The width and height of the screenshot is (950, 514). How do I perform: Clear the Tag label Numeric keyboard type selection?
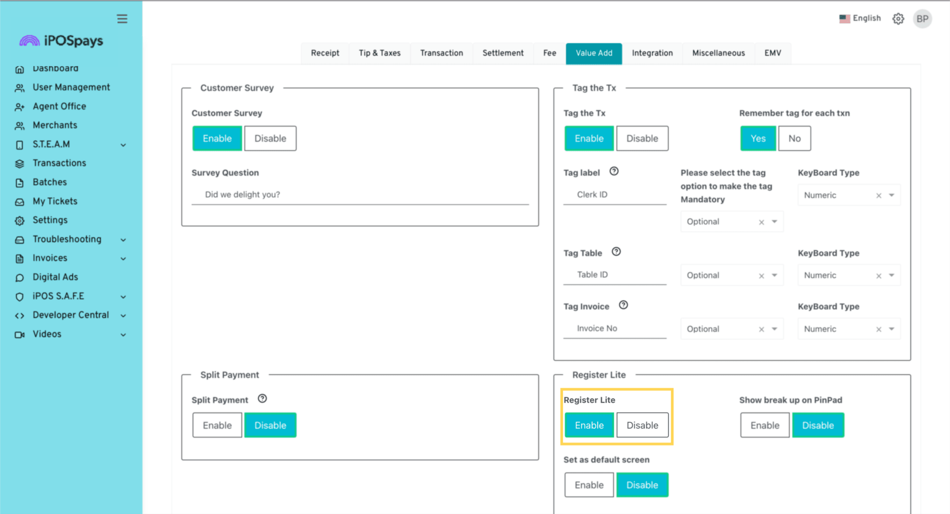pyautogui.click(x=878, y=196)
